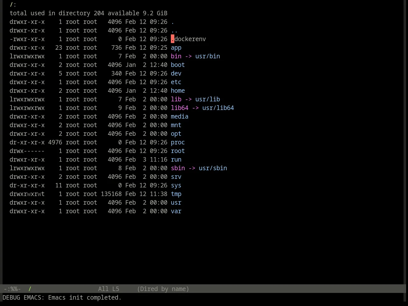Viewport: 408px width, 306px height.
Task: Click the usr/lib symlink target
Action: pyautogui.click(x=208, y=99)
